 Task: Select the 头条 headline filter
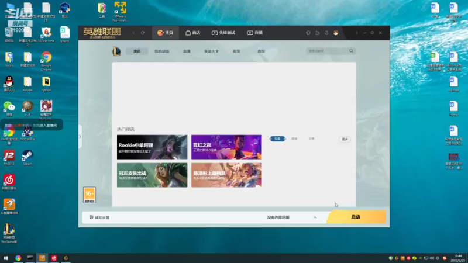277,139
